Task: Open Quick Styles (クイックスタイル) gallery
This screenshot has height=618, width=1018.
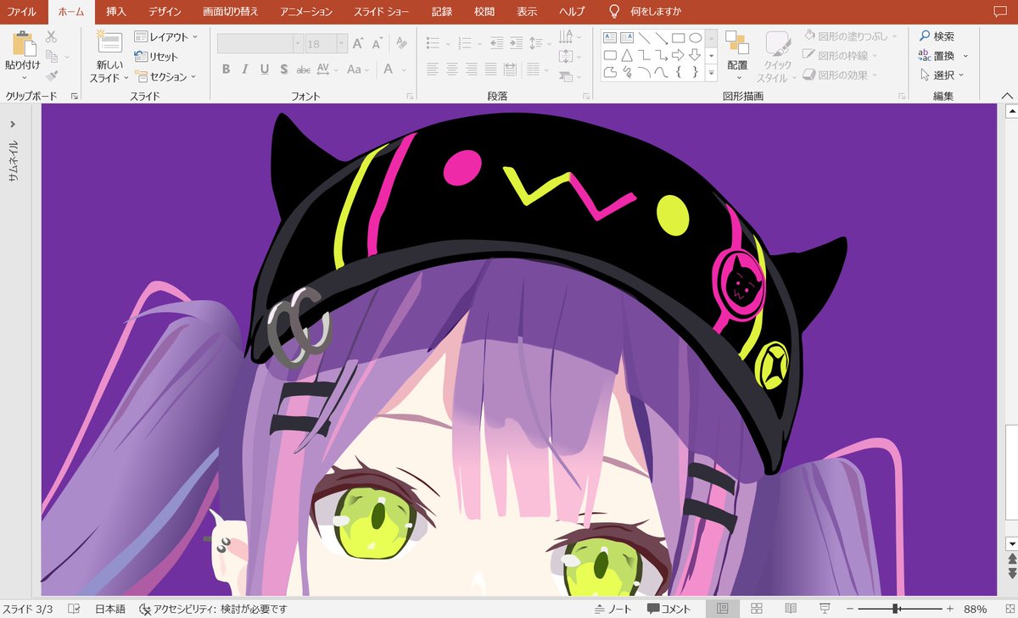Action: pyautogui.click(x=778, y=56)
